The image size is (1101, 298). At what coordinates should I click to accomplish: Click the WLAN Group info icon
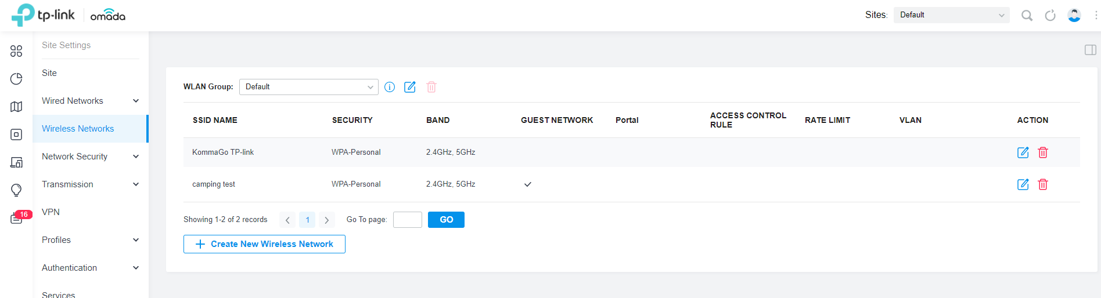[x=390, y=87]
